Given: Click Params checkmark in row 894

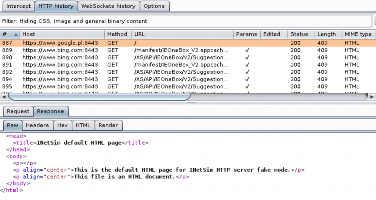Looking at the screenshot, I should coord(247,79).
